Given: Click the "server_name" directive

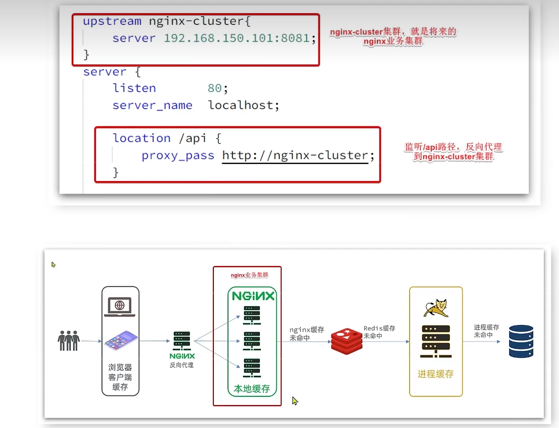Looking at the screenshot, I should pos(153,105).
